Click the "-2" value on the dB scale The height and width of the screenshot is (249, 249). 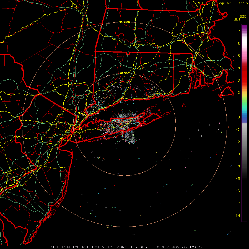(238, 142)
